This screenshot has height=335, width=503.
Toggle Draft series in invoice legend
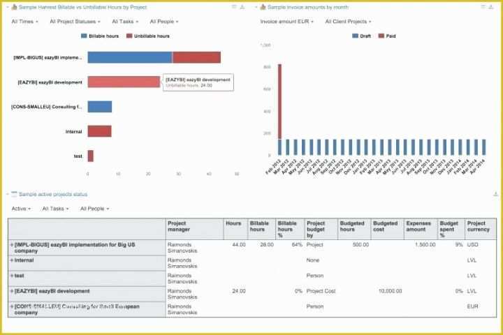tap(365, 36)
